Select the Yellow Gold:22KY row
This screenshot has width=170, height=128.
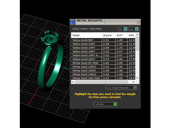pos(103,59)
